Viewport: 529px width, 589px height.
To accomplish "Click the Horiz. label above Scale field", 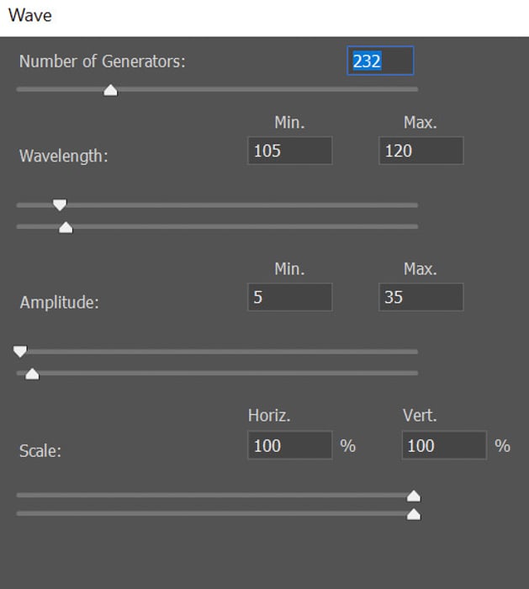I will [x=269, y=416].
